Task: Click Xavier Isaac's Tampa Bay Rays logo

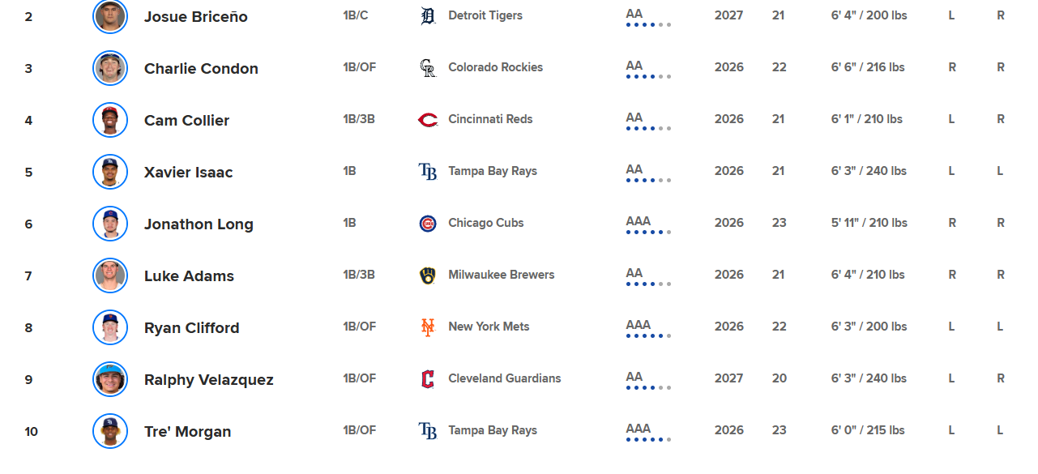Action: pyautogui.click(x=428, y=172)
